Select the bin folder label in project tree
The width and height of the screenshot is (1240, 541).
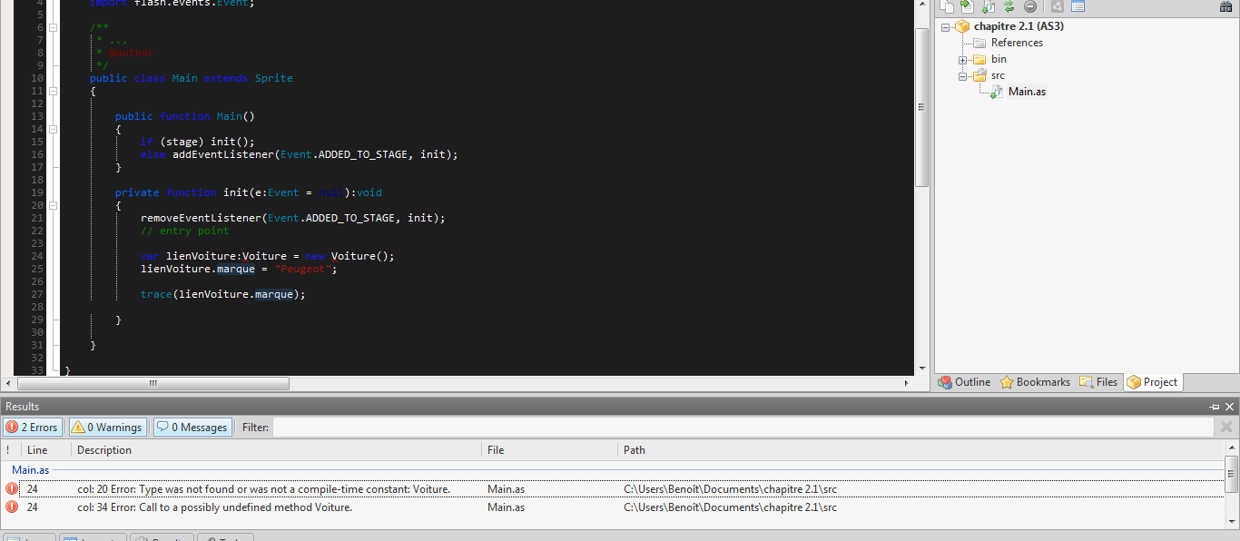[999, 59]
